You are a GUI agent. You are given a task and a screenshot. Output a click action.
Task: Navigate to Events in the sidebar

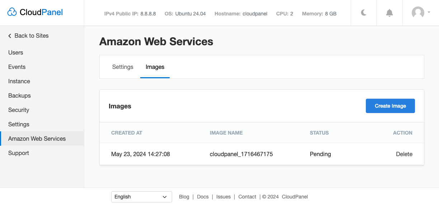[x=17, y=67]
